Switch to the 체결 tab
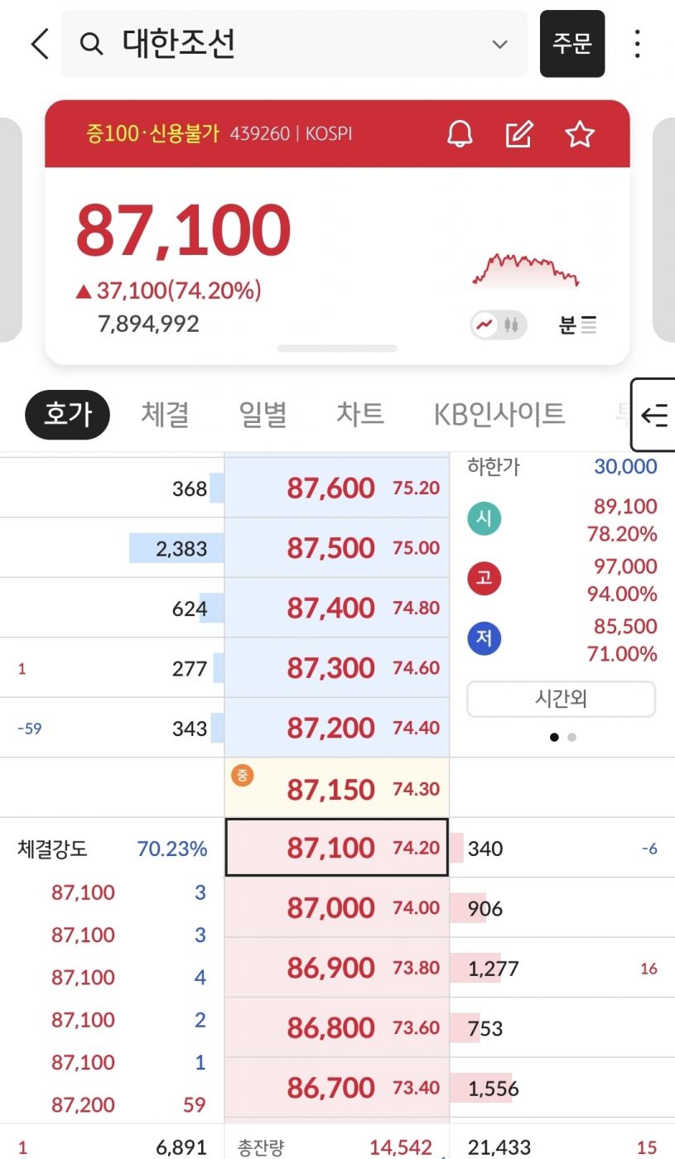 point(165,414)
